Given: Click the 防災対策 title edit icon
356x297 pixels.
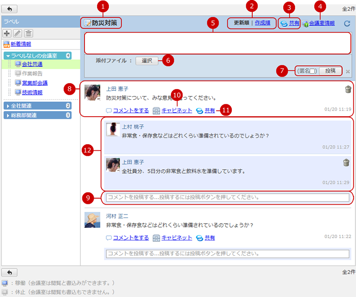Looking at the screenshot, I should pos(87,23).
